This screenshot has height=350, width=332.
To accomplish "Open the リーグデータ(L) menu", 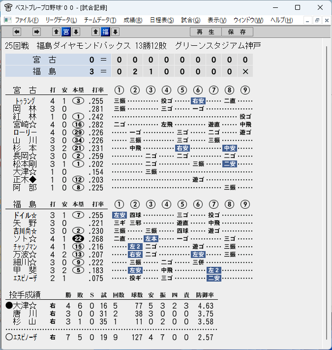I will (61, 20).
